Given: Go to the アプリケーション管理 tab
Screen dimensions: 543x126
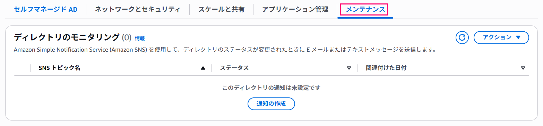Looking at the screenshot, I should click(x=295, y=10).
